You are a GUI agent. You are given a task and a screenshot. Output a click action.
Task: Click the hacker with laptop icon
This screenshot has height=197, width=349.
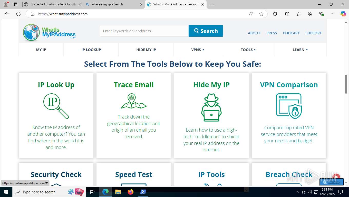tap(211, 107)
